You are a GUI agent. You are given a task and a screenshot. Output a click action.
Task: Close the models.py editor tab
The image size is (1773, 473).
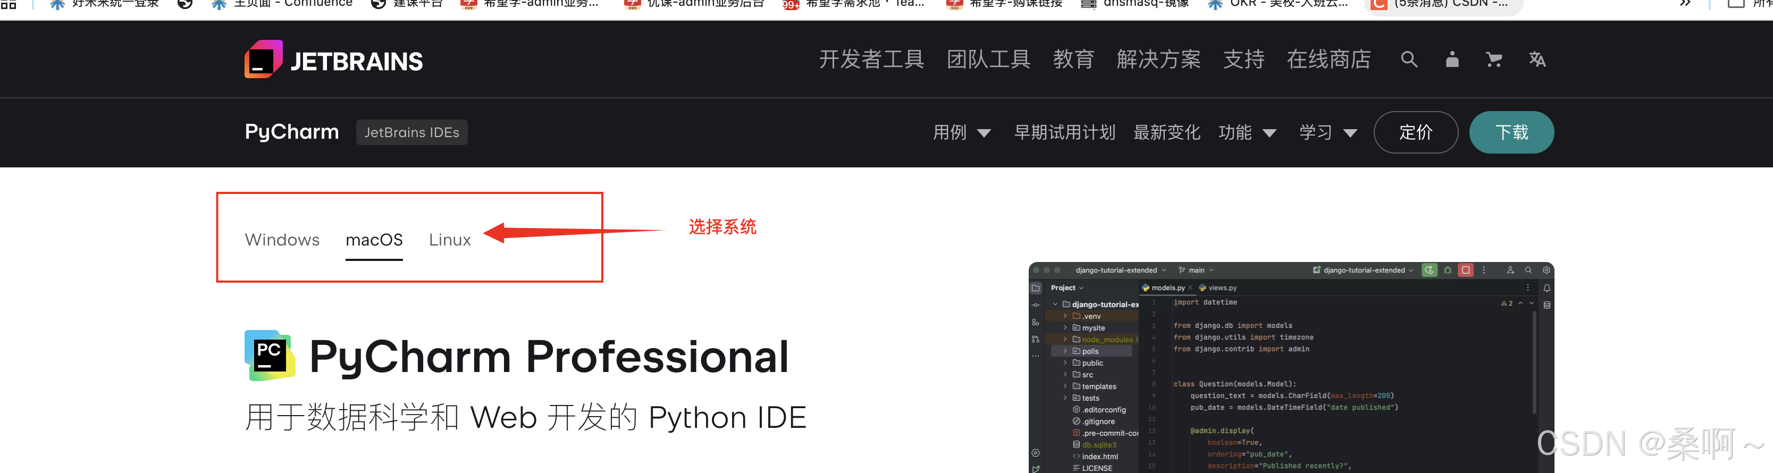click(1190, 288)
